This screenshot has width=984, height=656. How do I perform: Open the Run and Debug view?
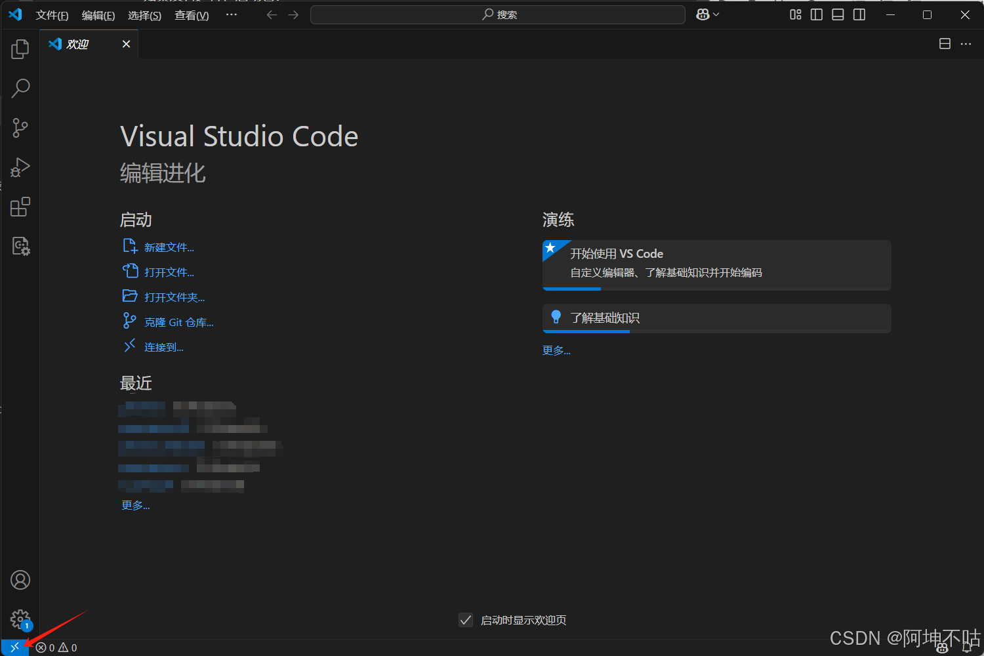pyautogui.click(x=20, y=167)
